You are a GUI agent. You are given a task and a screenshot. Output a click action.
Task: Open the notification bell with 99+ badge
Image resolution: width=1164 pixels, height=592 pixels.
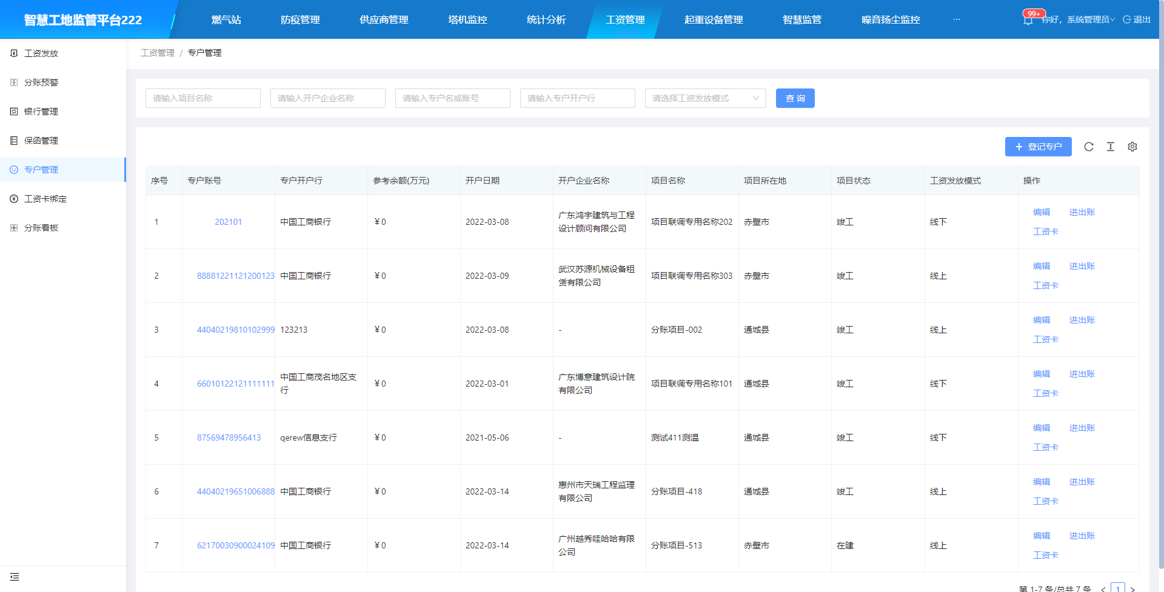(1028, 19)
